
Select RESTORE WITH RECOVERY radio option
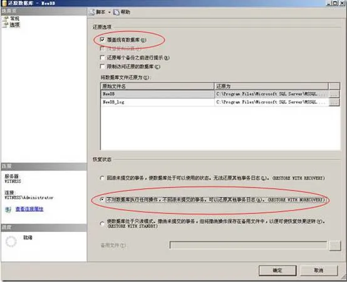[102, 178]
